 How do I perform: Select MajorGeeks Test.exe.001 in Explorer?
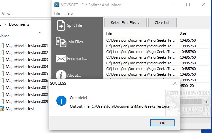[27, 46]
